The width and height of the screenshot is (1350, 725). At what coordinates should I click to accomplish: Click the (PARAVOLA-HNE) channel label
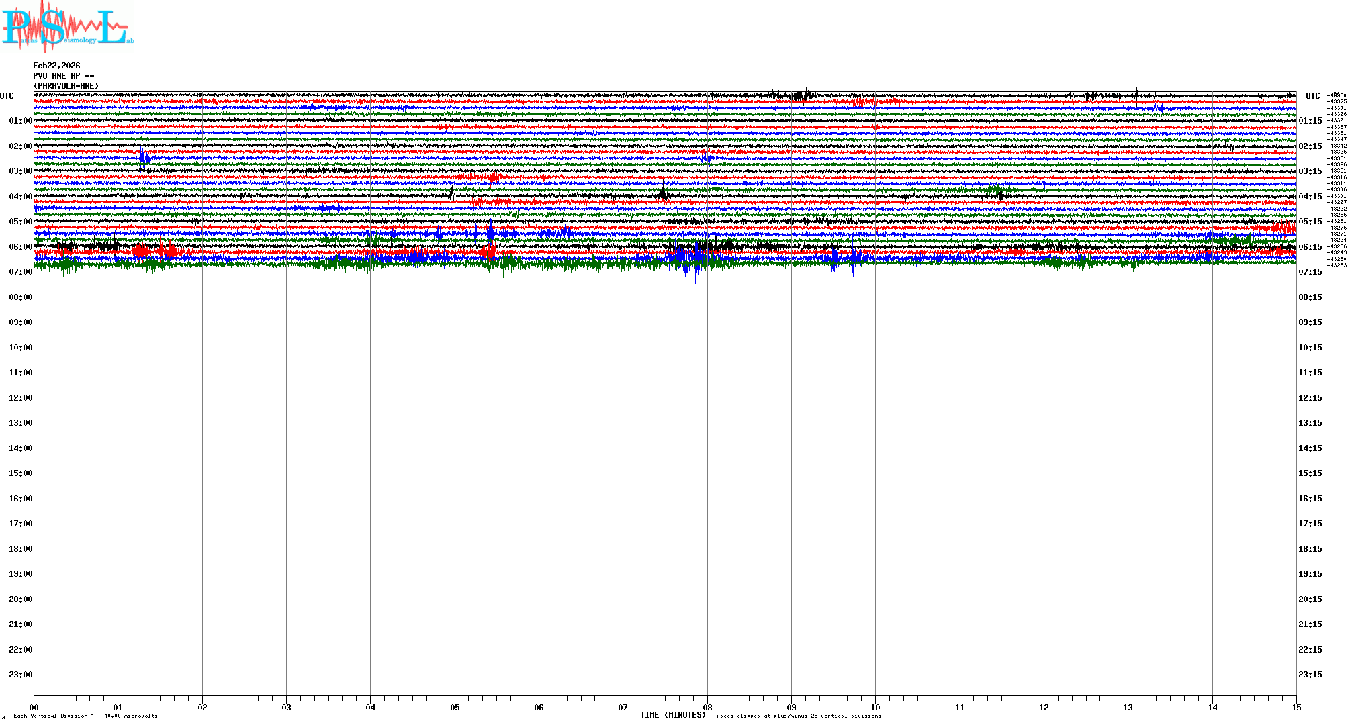click(x=66, y=86)
